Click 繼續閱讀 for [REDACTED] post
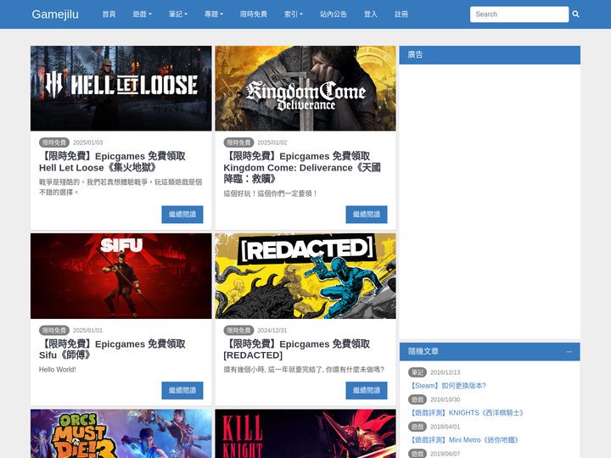Image resolution: width=611 pixels, height=458 pixels. point(367,391)
